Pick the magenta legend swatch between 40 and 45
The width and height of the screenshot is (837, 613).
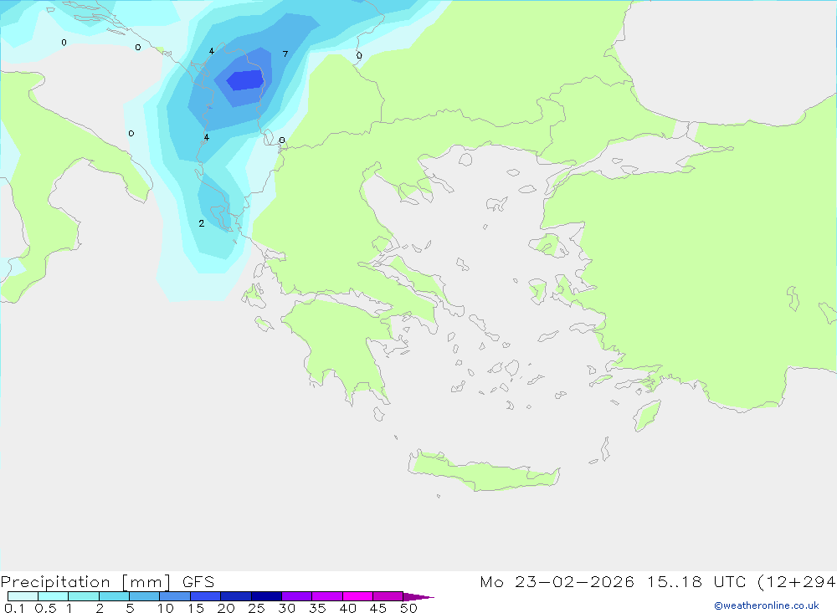[x=357, y=596]
